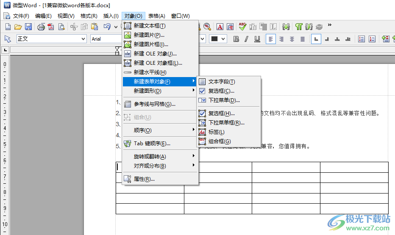
Task: Expand the 顺序(O) submenu
Action: point(160,130)
